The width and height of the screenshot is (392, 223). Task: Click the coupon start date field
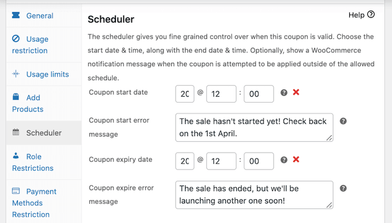point(184,94)
